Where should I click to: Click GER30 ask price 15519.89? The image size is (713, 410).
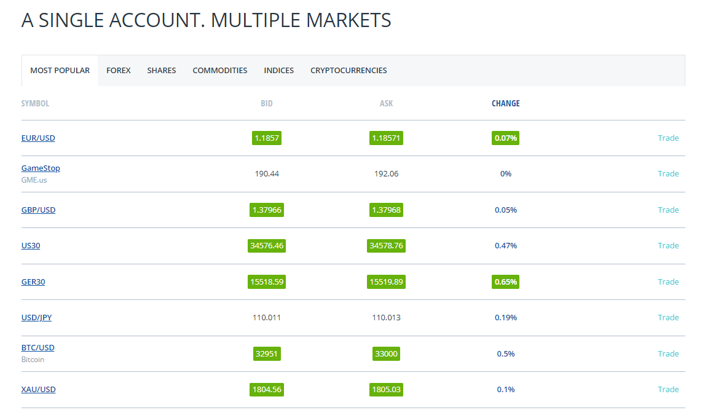pyautogui.click(x=386, y=282)
